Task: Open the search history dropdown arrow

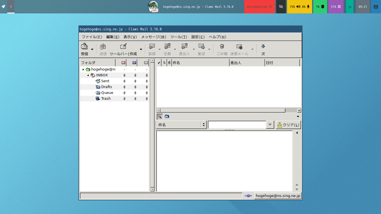Action: [x=270, y=125]
